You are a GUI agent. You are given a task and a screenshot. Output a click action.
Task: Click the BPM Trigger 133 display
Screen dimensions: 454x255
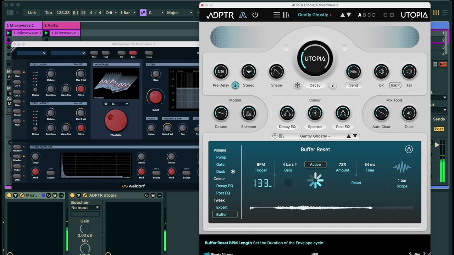coord(262,183)
